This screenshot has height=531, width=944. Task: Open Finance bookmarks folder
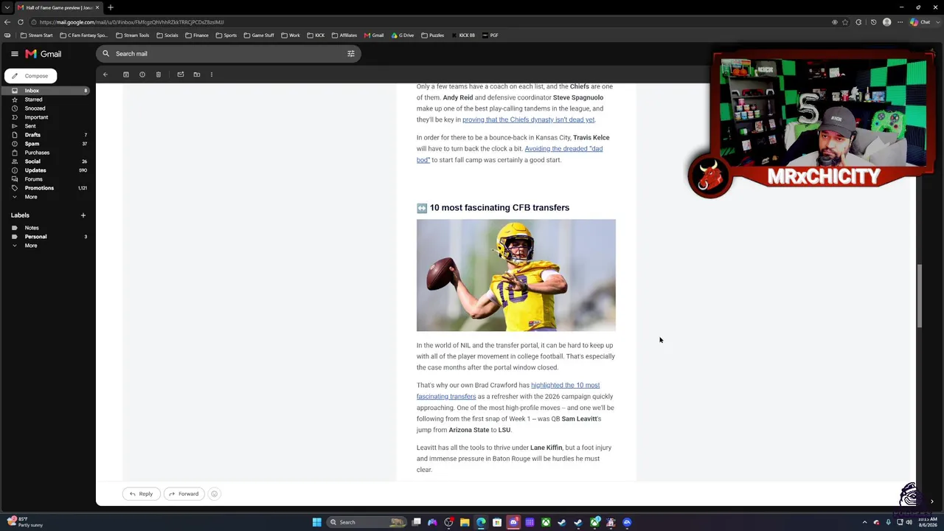196,35
